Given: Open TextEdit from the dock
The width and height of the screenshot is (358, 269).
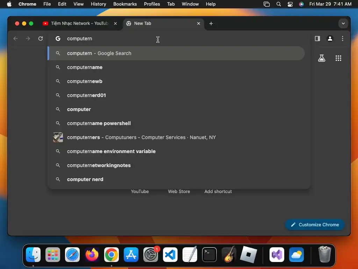Looking at the screenshot, I should (x=190, y=255).
